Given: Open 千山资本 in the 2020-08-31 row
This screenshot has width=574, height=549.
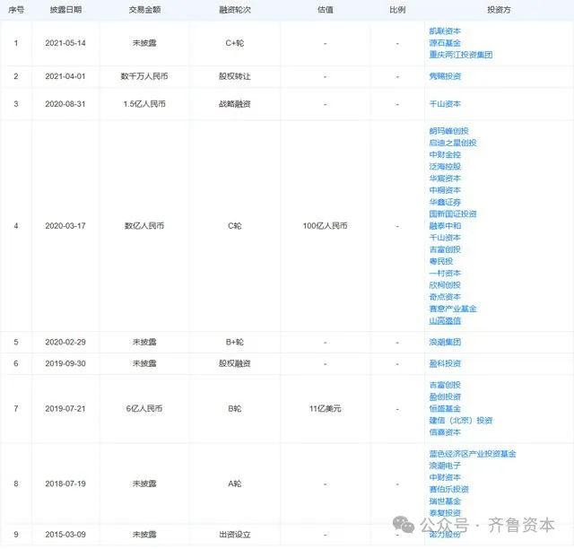Looking at the screenshot, I should point(445,104).
